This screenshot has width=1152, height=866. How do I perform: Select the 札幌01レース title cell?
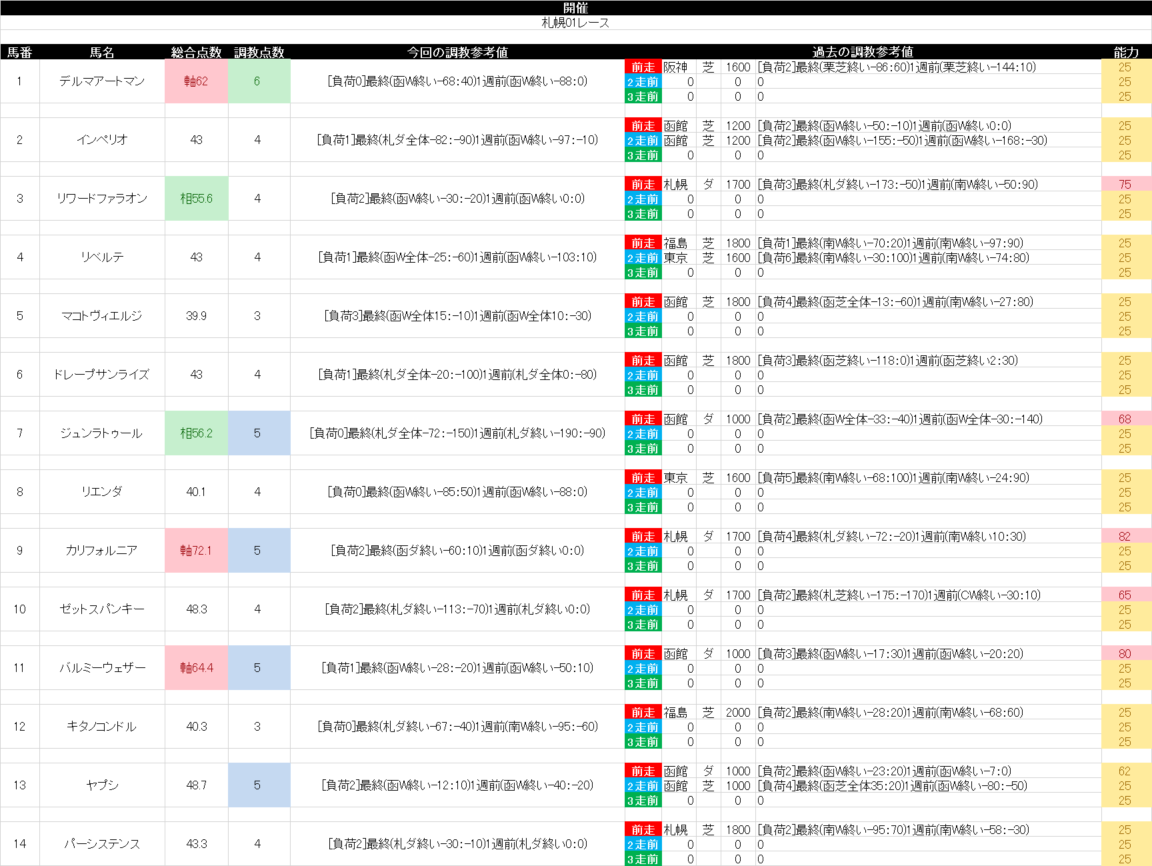575,23
